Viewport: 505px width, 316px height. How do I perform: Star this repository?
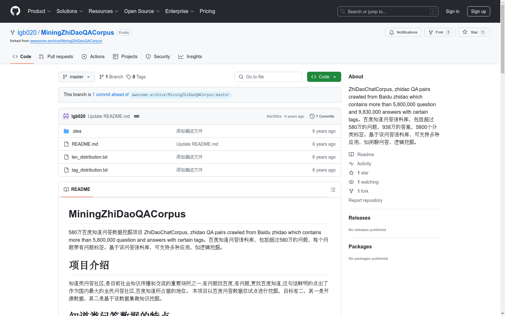tap(474, 32)
